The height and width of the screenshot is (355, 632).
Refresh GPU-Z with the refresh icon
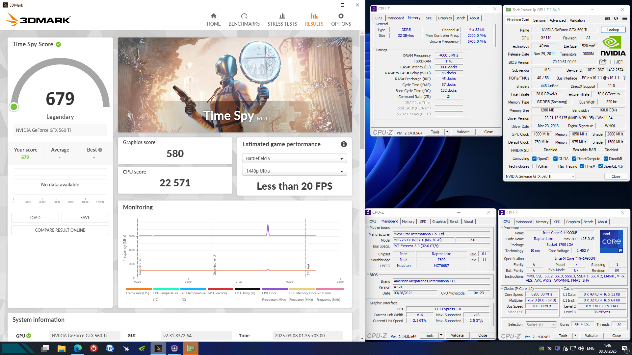616,19
